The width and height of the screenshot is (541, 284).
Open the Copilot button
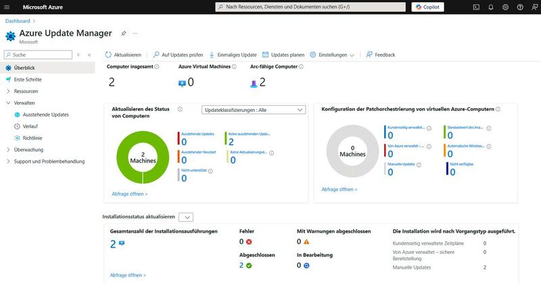pos(427,7)
